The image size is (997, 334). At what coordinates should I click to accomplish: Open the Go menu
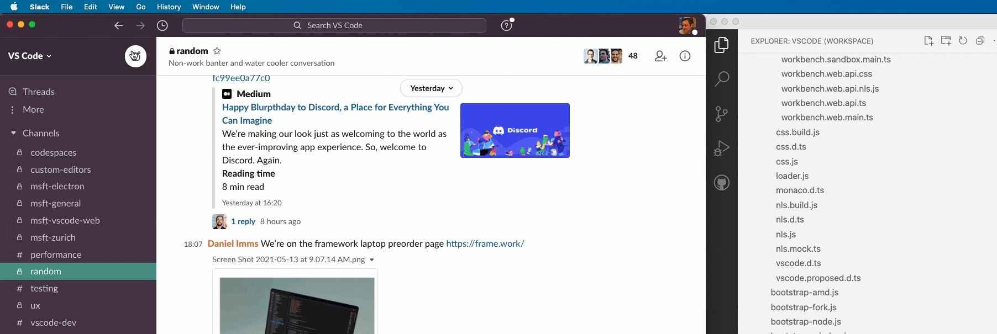[x=141, y=7]
